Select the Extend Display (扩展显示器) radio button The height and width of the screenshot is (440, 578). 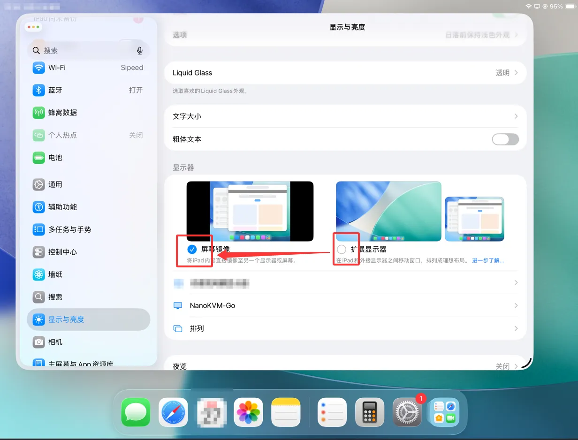tap(342, 249)
